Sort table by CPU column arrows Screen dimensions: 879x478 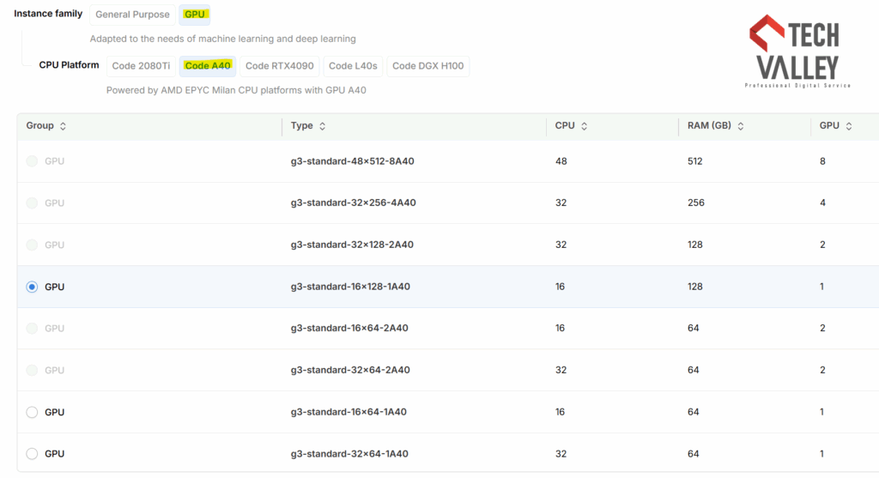point(584,126)
